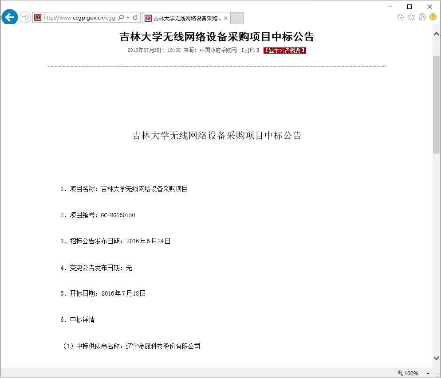Screen dimensions: 441x378
Task: Click the 打印 print link
Action: click(x=251, y=51)
